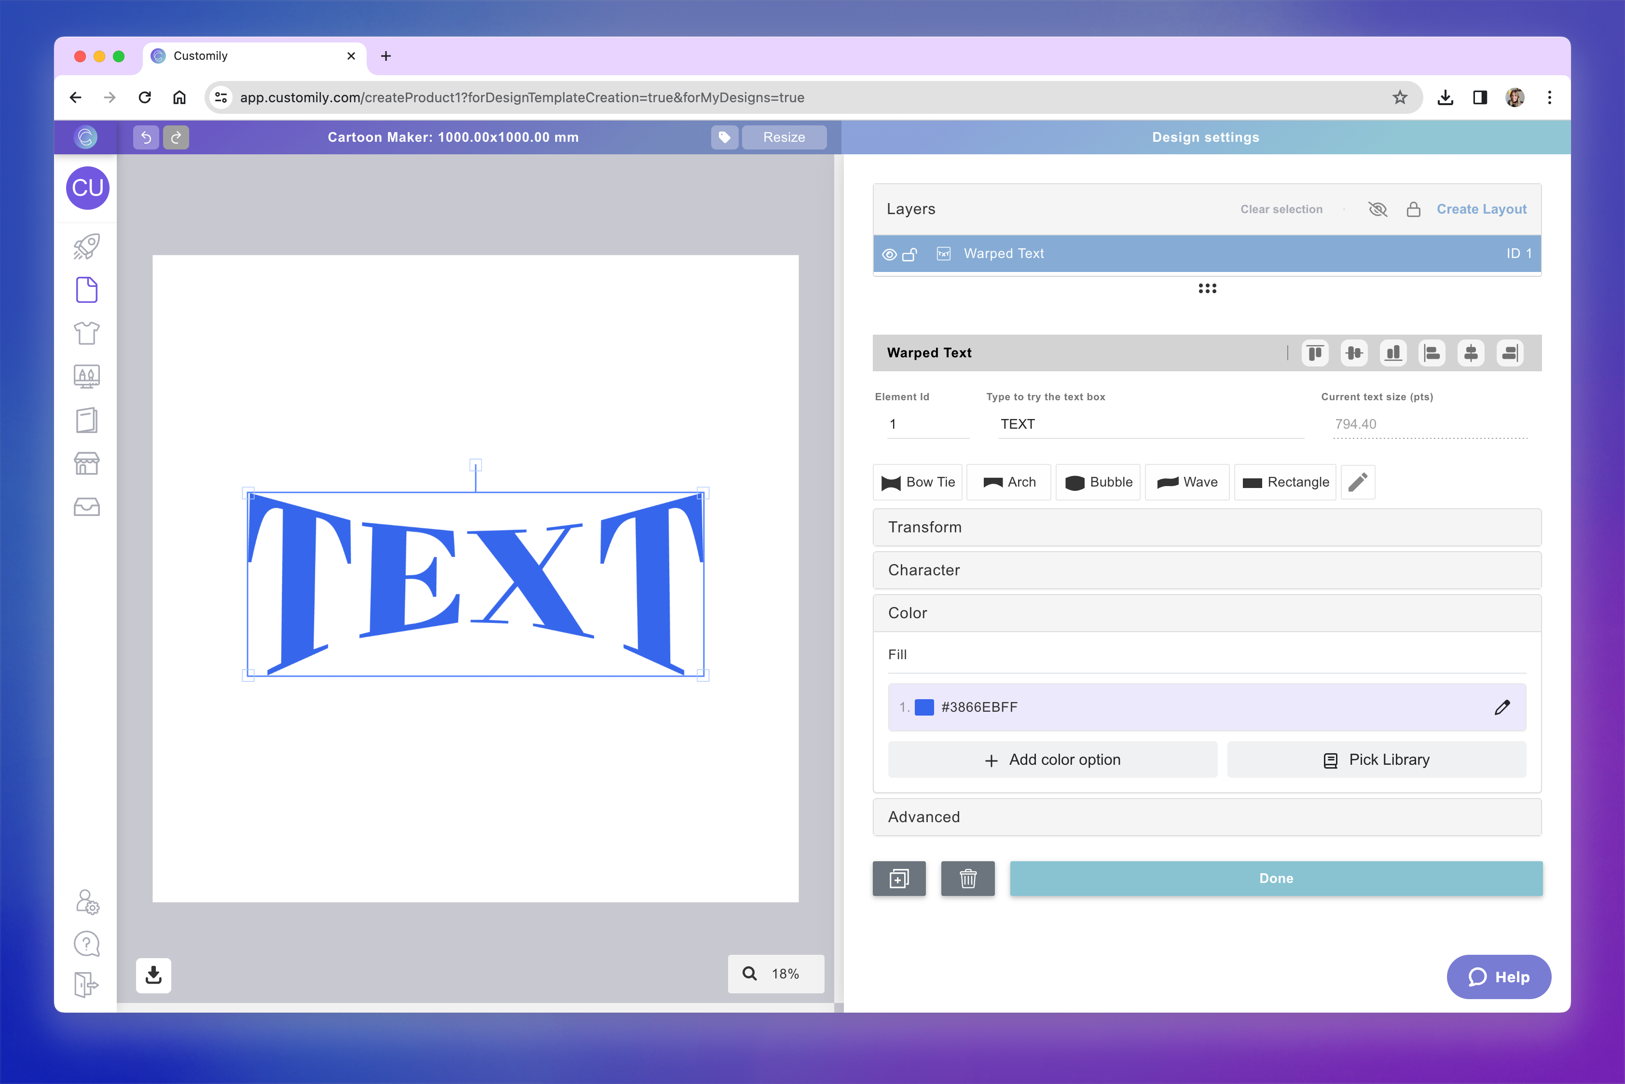Click the storefront icon in the sidebar

point(86,463)
